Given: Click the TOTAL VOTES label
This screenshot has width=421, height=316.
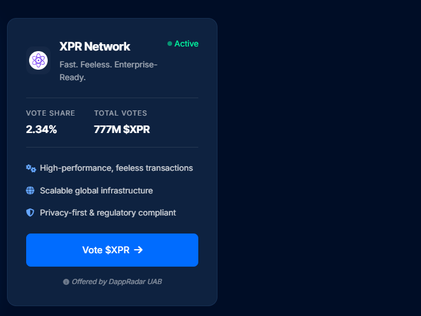Looking at the screenshot, I should pos(120,113).
